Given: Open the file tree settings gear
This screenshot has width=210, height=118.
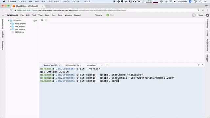Looking at the screenshot, I should pos(35,21).
